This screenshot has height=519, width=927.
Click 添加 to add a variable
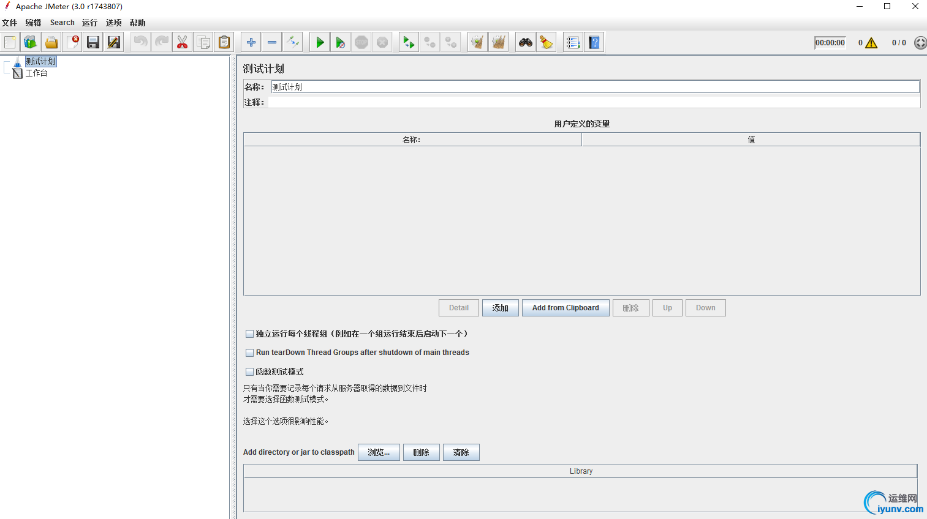501,308
